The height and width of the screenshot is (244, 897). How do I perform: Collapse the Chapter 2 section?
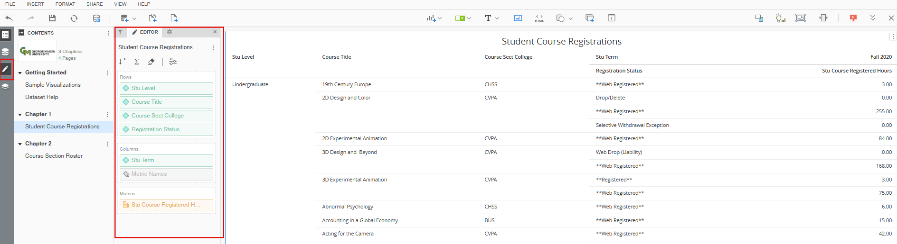(20, 144)
